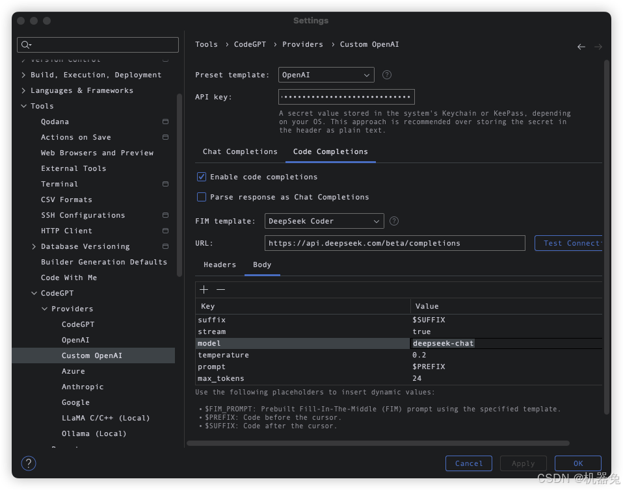The image size is (623, 490).
Task: Focus the settings search field
Action: click(x=98, y=45)
